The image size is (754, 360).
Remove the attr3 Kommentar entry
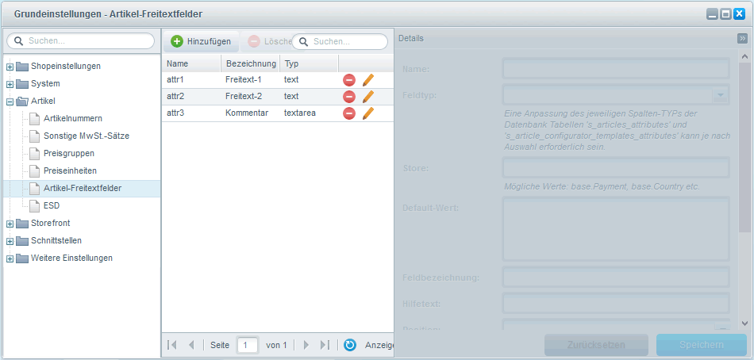[349, 113]
